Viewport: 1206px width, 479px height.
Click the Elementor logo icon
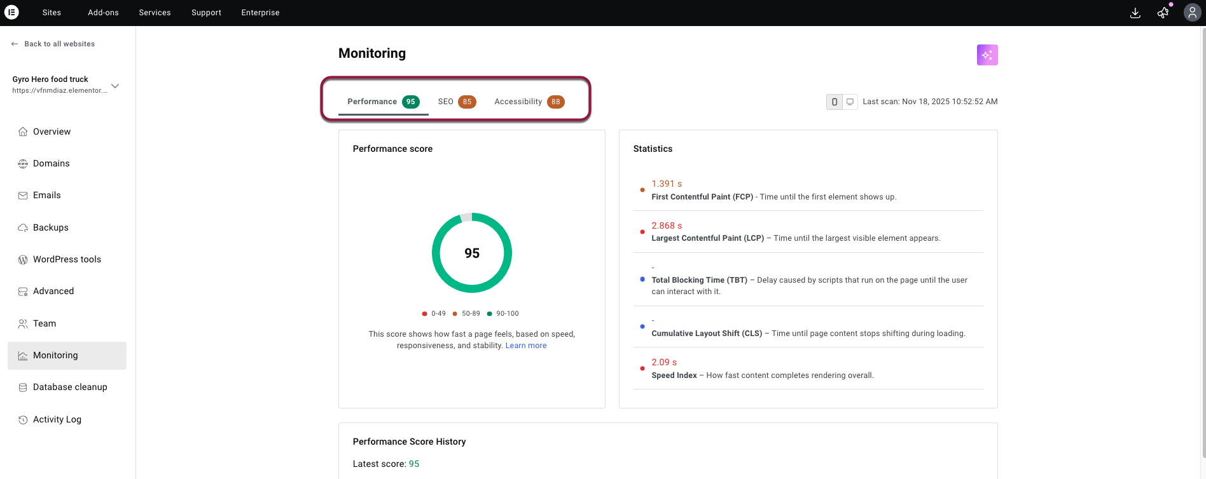pyautogui.click(x=11, y=12)
